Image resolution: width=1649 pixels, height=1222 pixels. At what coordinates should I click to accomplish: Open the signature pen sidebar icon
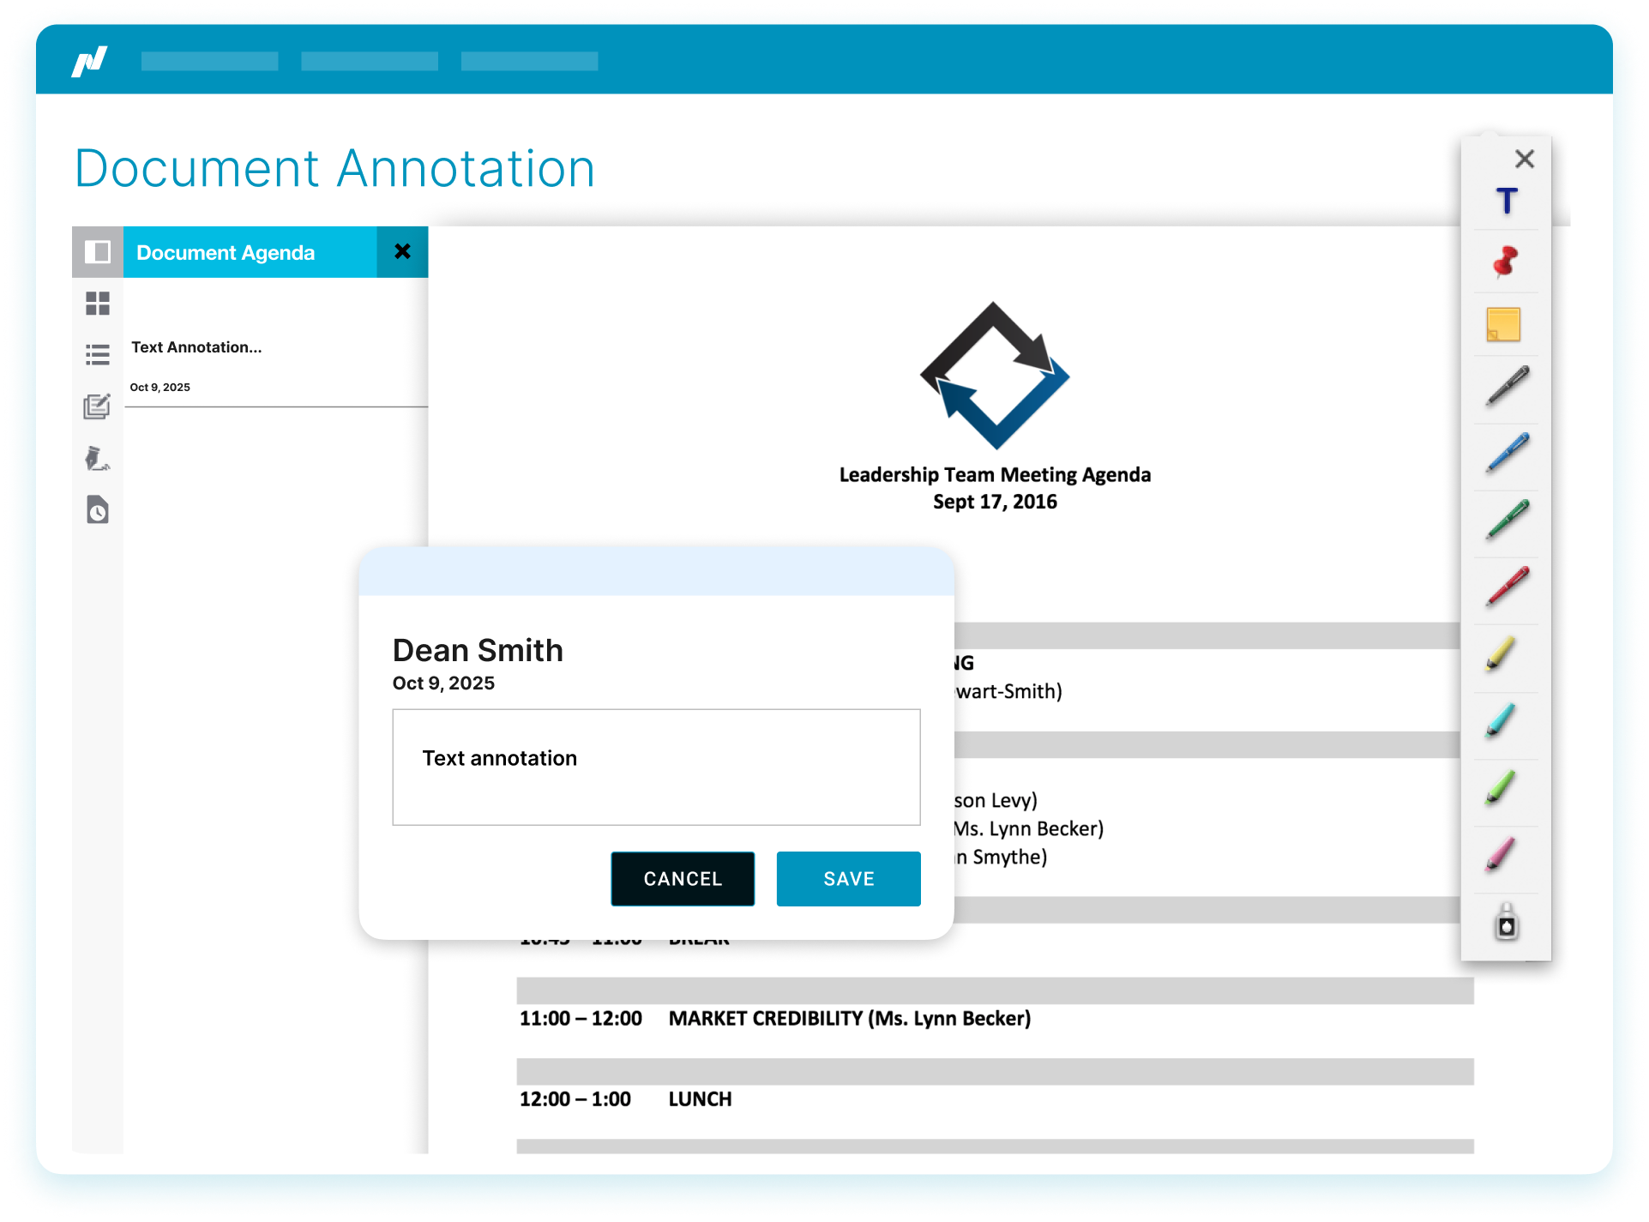(x=98, y=459)
